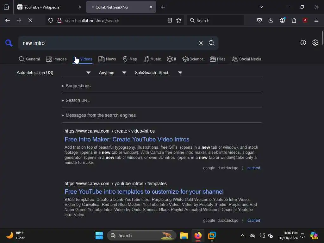Clear the search query with X

pos(201,43)
